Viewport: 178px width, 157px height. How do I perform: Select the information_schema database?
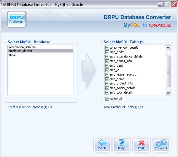41,47
